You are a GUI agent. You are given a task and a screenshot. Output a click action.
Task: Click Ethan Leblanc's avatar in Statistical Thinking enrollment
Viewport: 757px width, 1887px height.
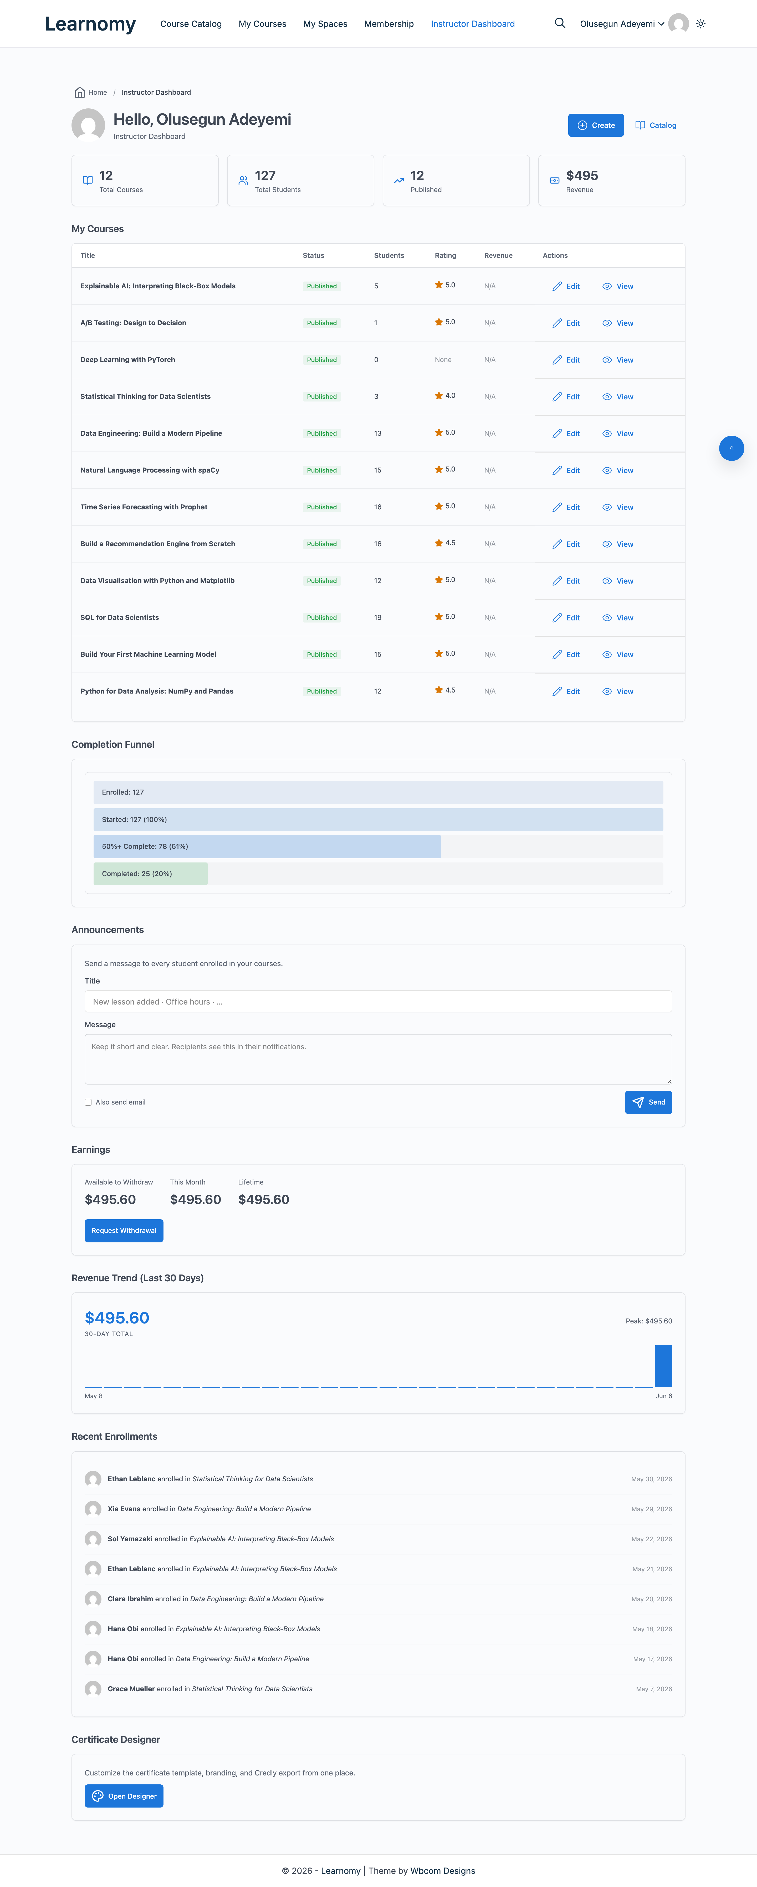(93, 1479)
